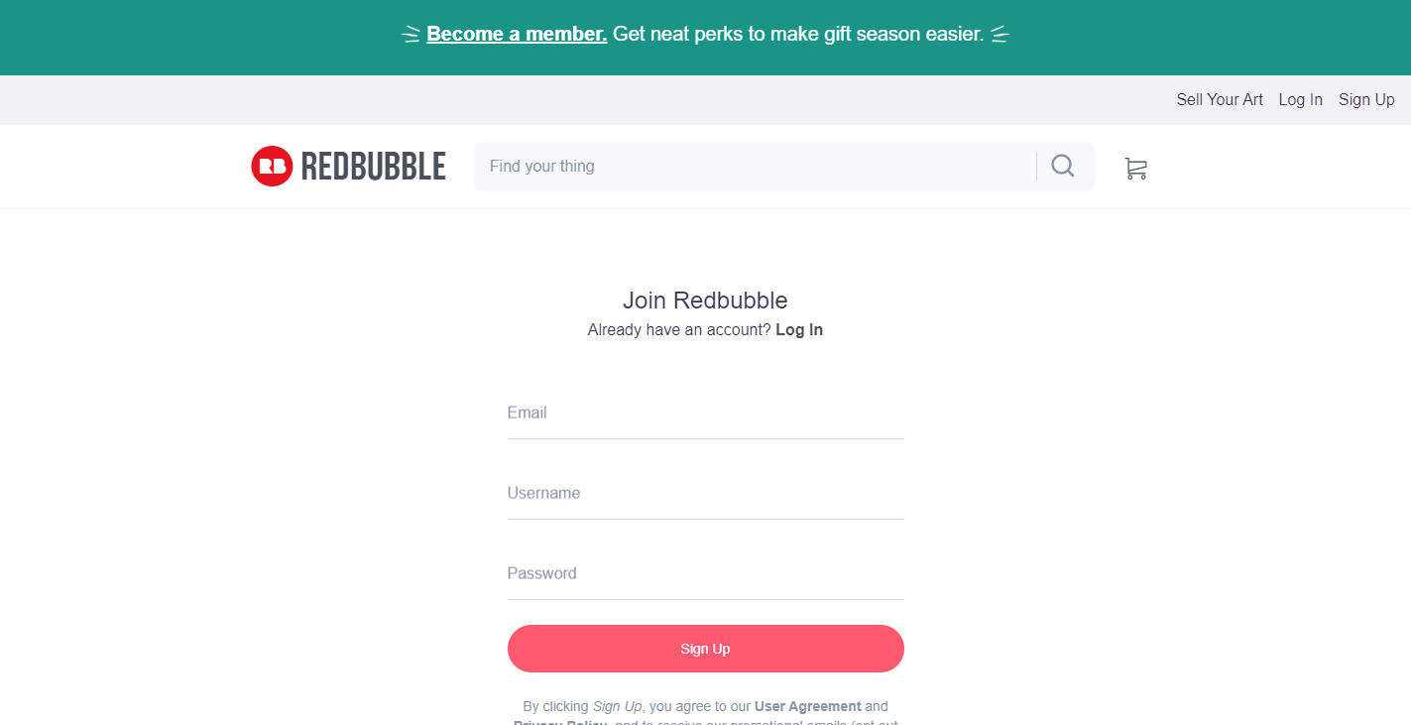Select Sign Up in the top navigation bar
Viewport: 1411px width, 725px height.
click(x=1366, y=99)
